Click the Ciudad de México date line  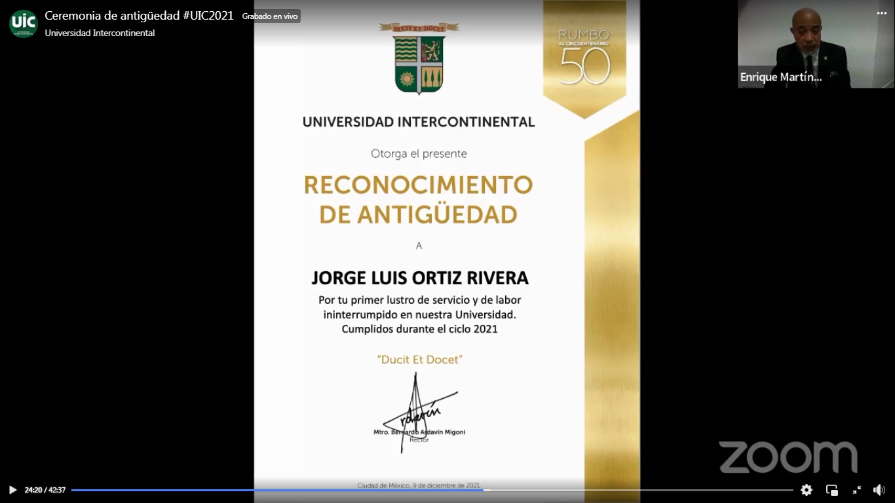pyautogui.click(x=419, y=485)
